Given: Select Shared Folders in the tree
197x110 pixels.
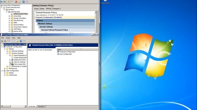Looking at the screenshot, I should pyautogui.click(x=18, y=25).
